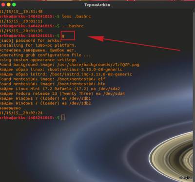Click the 'Generating grub configuration file' line
Viewport: 195px width, 182px height.
(x=45, y=55)
